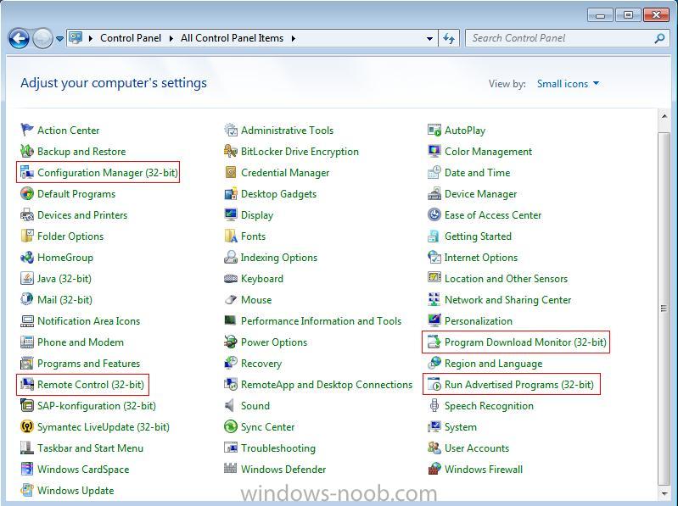The width and height of the screenshot is (678, 506).
Task: Open Configuration Manager (32-bit) icon
Action: pos(27,172)
